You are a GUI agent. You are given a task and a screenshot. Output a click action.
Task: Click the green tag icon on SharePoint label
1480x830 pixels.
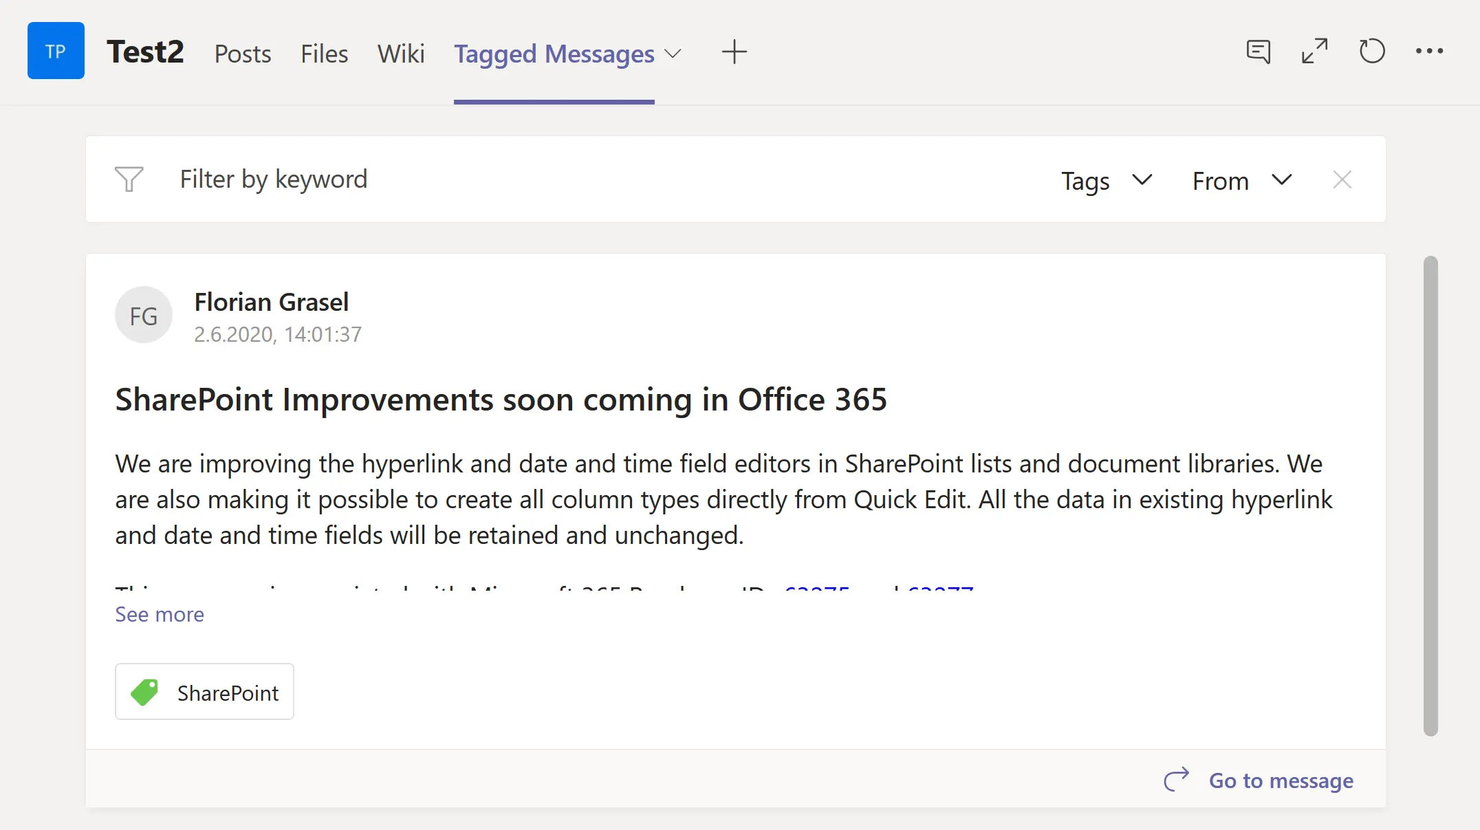coord(145,692)
